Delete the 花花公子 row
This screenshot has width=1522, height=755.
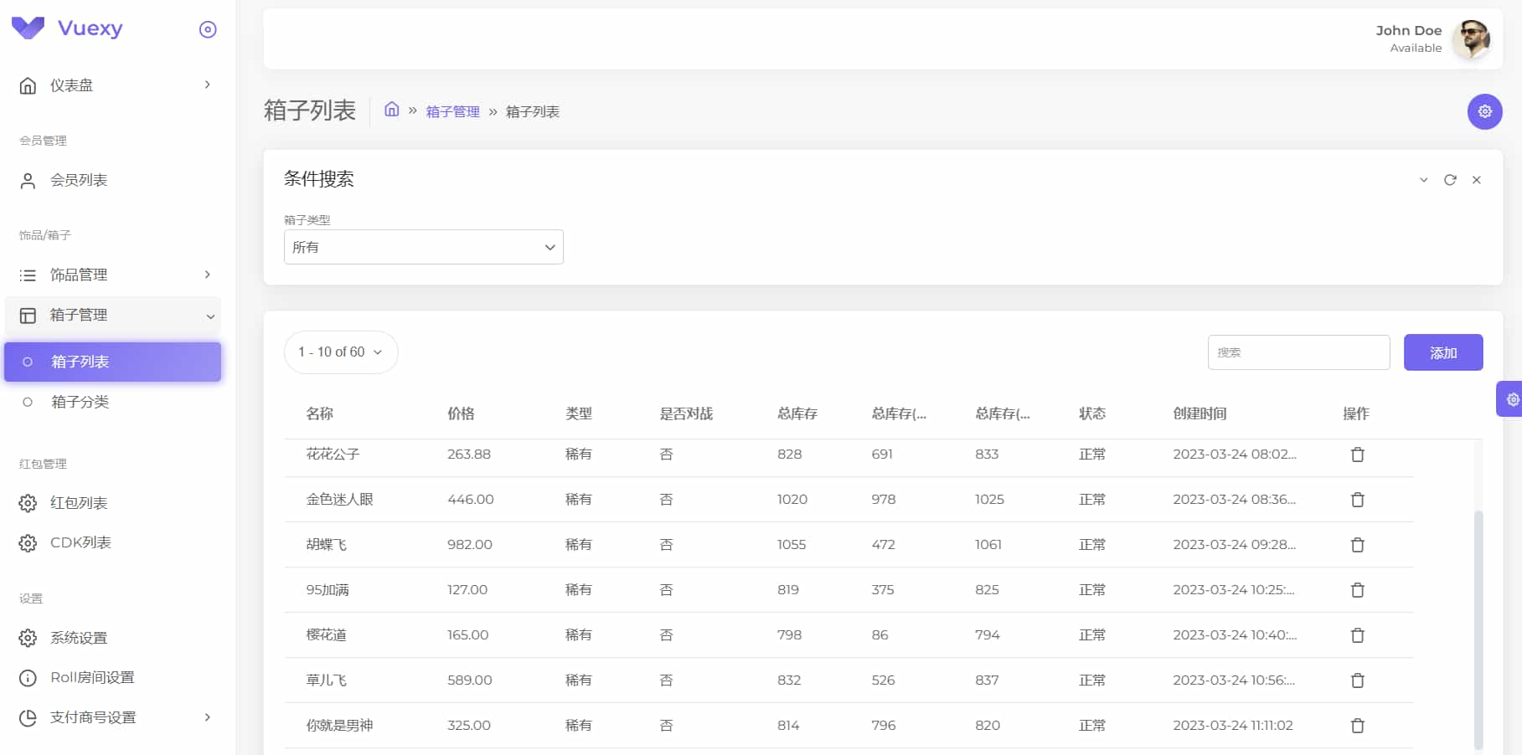[x=1357, y=455]
